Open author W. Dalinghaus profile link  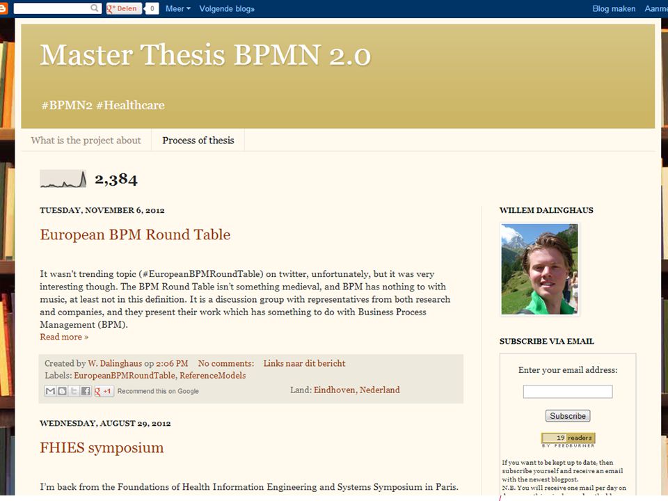point(115,363)
